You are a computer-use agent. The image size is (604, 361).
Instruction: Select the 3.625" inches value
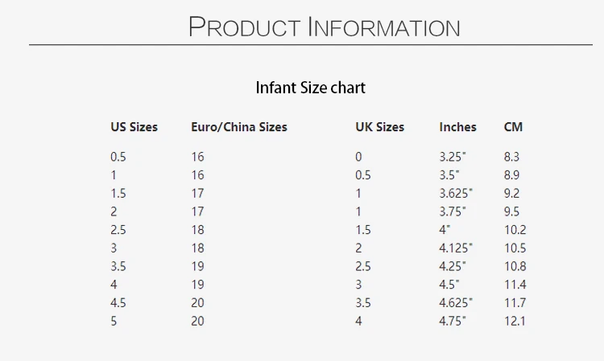point(456,194)
